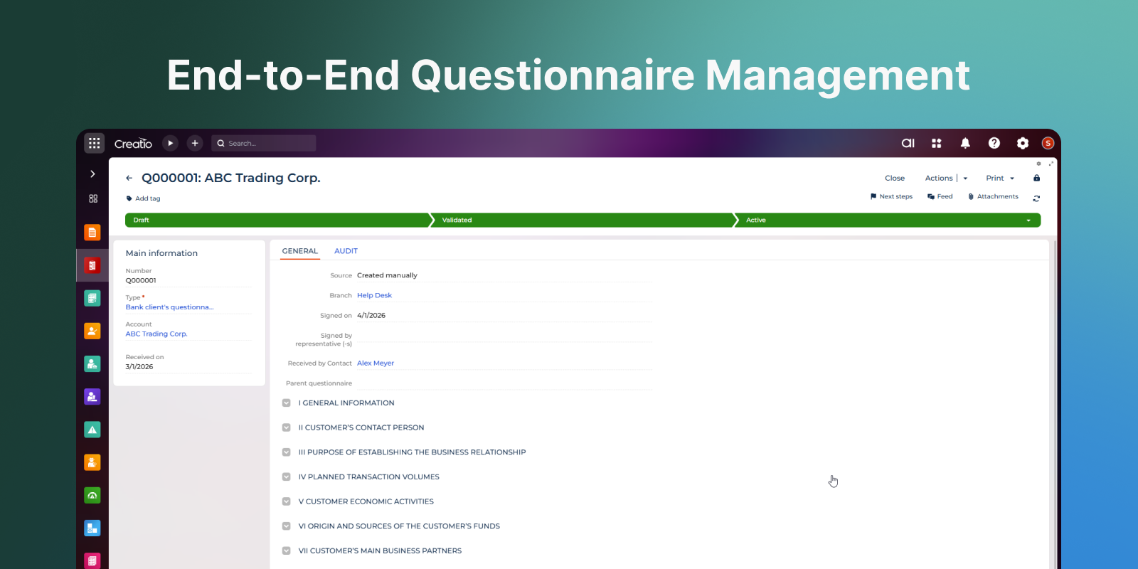
Task: Expand the left sidebar navigation chevron
Action: coord(92,174)
